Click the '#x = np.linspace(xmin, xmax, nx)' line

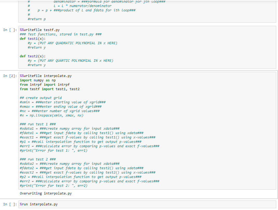pos(52,115)
